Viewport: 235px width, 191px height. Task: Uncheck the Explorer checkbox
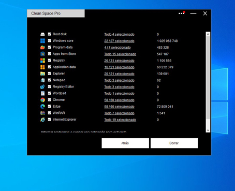click(x=50, y=74)
